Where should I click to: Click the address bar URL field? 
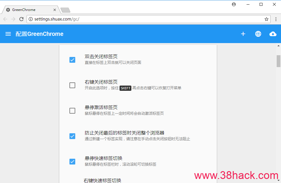[145, 19]
